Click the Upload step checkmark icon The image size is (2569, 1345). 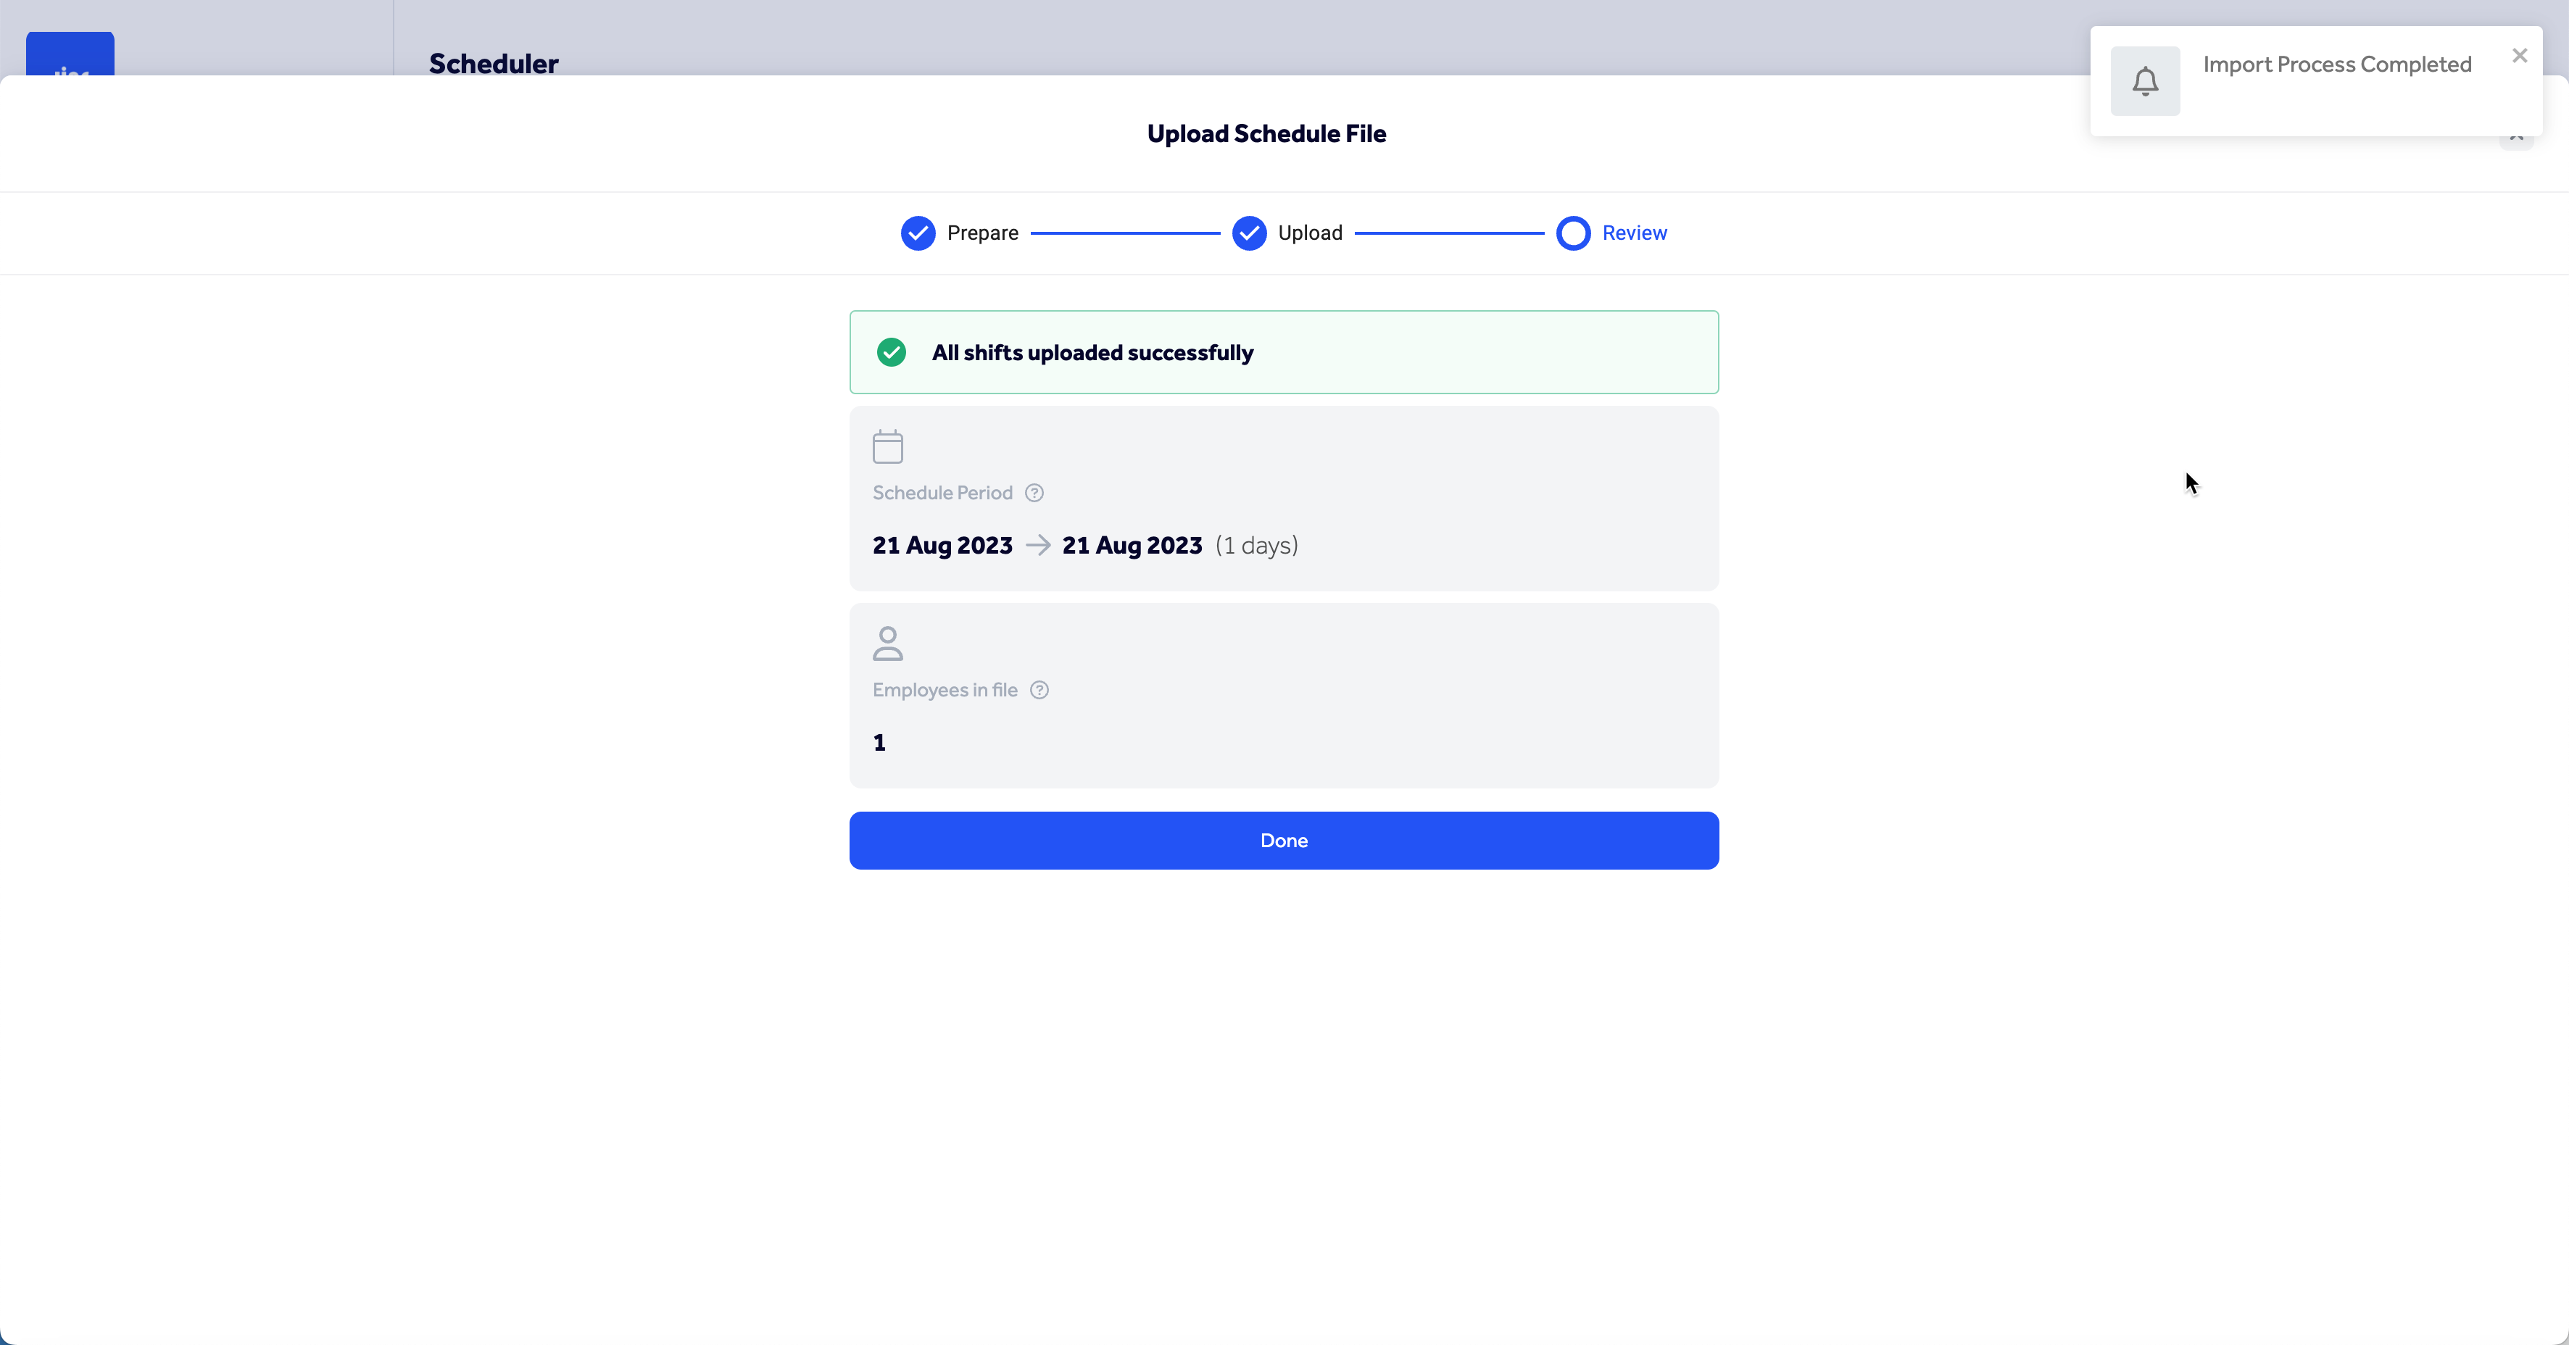[1248, 233]
